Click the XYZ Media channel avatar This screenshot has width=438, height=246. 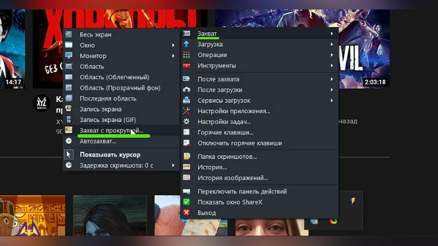coord(42,103)
